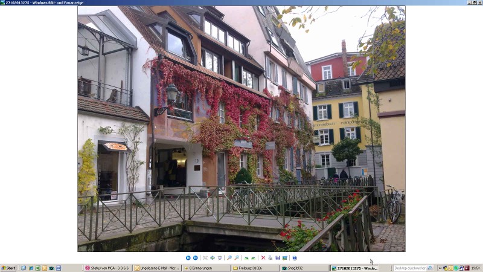Open the picture for editing

click(x=285, y=258)
